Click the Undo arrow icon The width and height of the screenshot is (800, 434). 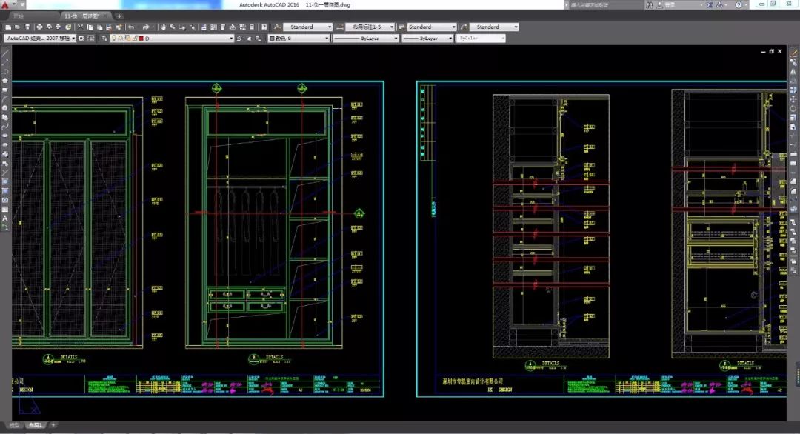click(x=131, y=27)
